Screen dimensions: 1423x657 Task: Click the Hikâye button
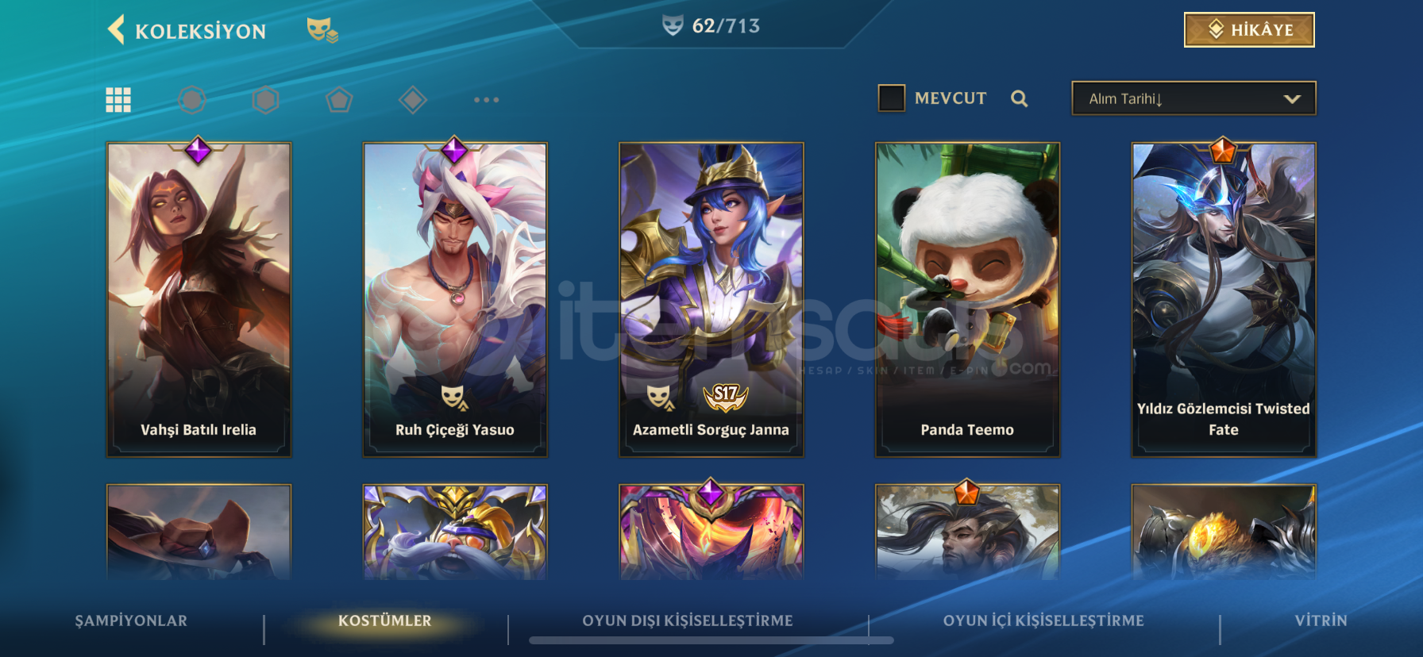(1249, 30)
